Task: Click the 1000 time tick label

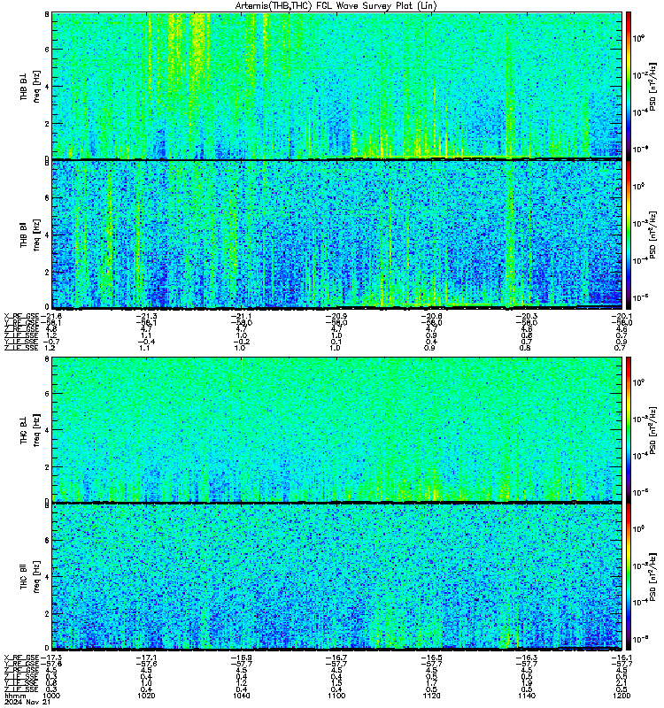Action: [x=51, y=696]
